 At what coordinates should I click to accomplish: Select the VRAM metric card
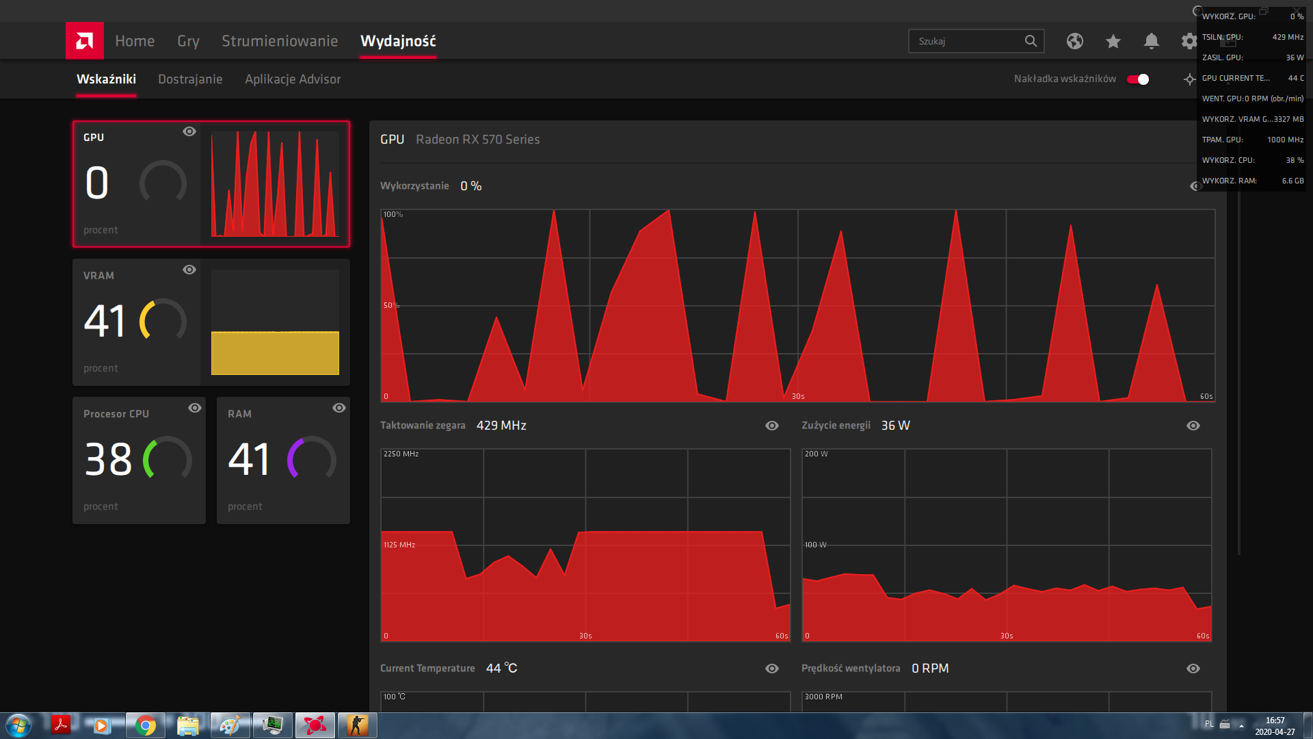(x=211, y=322)
